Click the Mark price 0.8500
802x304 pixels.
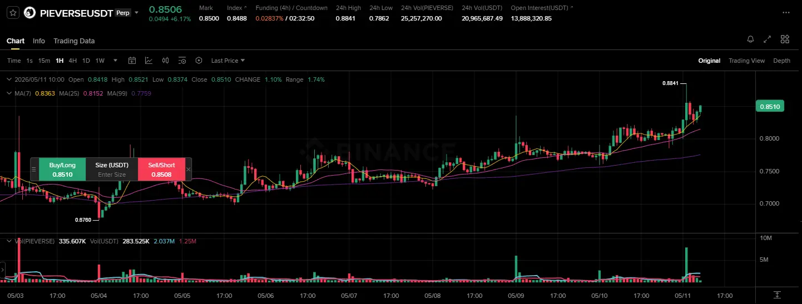[209, 18]
